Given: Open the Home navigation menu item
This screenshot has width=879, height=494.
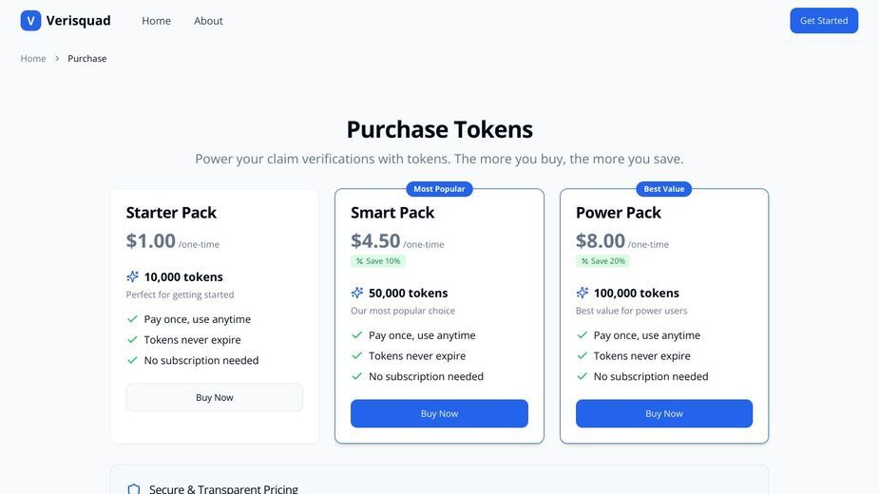Looking at the screenshot, I should point(157,21).
